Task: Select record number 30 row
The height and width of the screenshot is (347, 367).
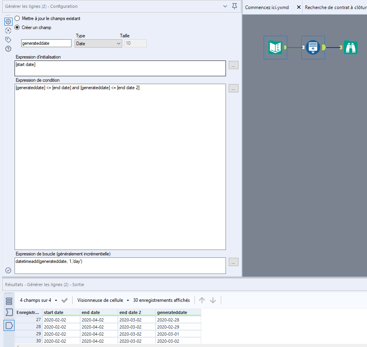Action: [29, 341]
